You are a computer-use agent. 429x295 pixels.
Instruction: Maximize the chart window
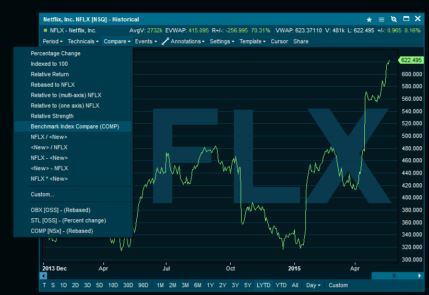point(406,19)
